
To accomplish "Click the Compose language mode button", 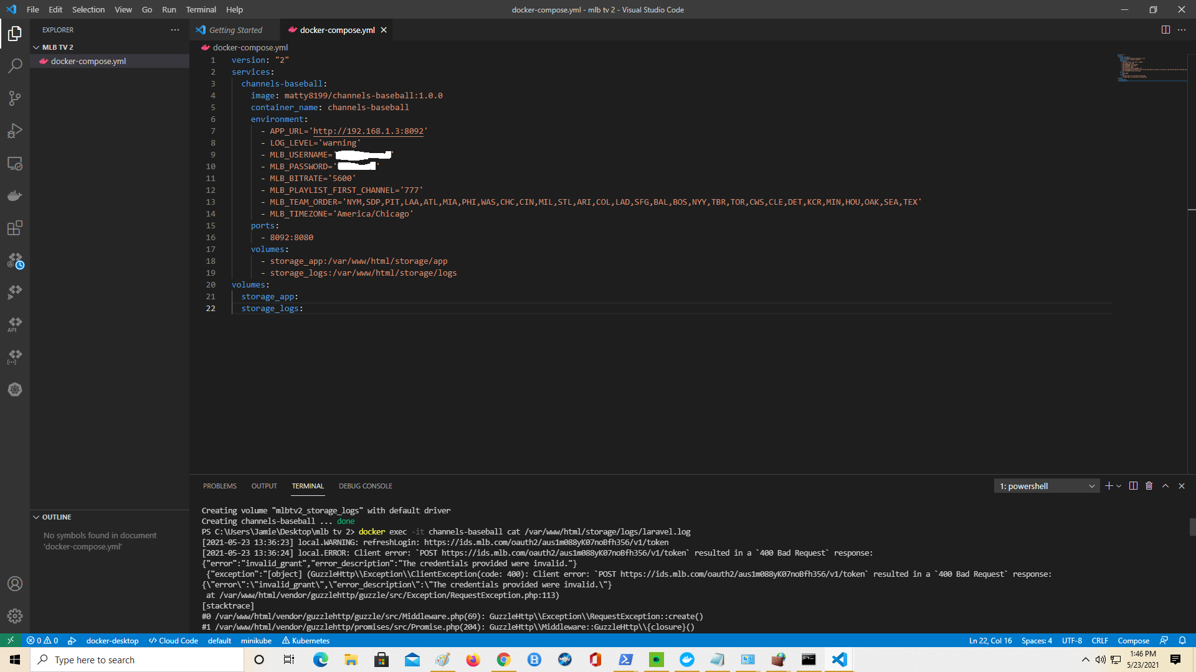I will tap(1133, 640).
